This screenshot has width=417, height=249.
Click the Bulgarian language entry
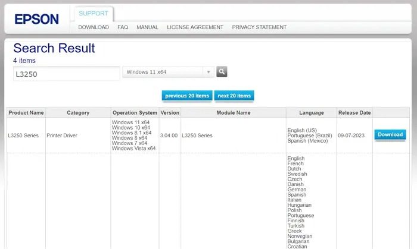298,241
